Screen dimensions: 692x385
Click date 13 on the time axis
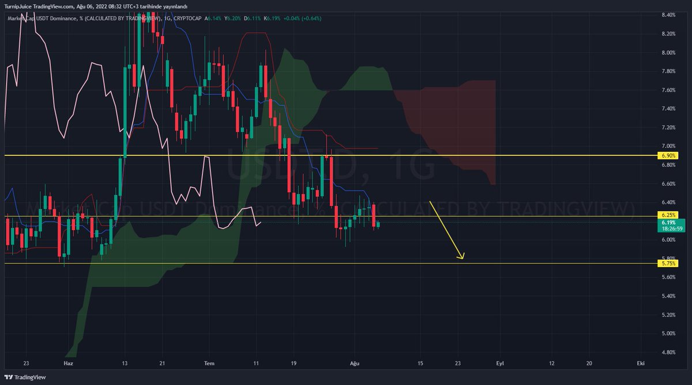(125, 364)
